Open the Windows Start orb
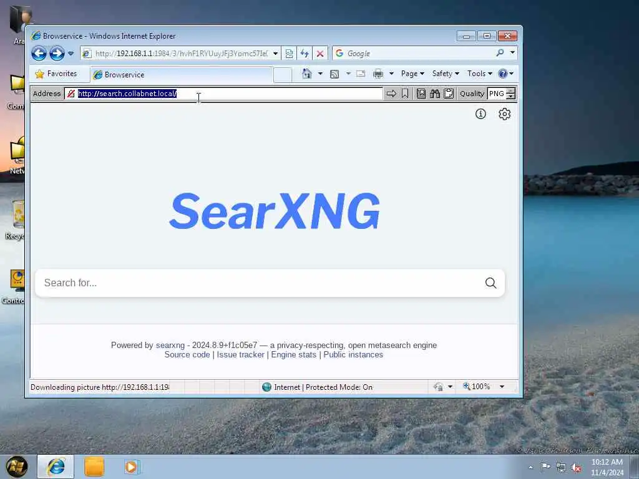 (x=17, y=467)
